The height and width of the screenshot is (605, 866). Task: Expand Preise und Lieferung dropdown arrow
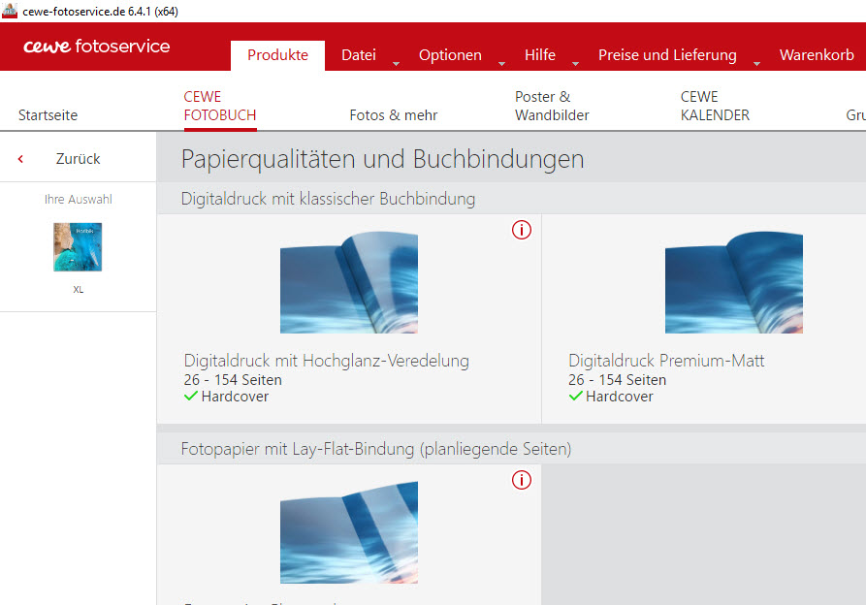pos(756,64)
